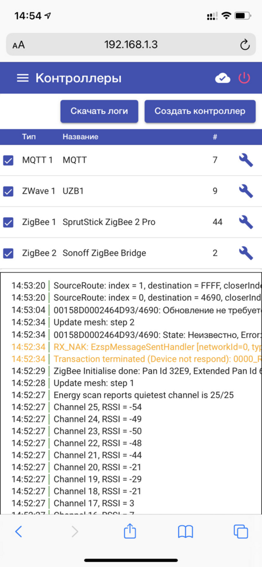Open Safari bookmarks book icon
This screenshot has height=567, width=262.
pyautogui.click(x=185, y=532)
